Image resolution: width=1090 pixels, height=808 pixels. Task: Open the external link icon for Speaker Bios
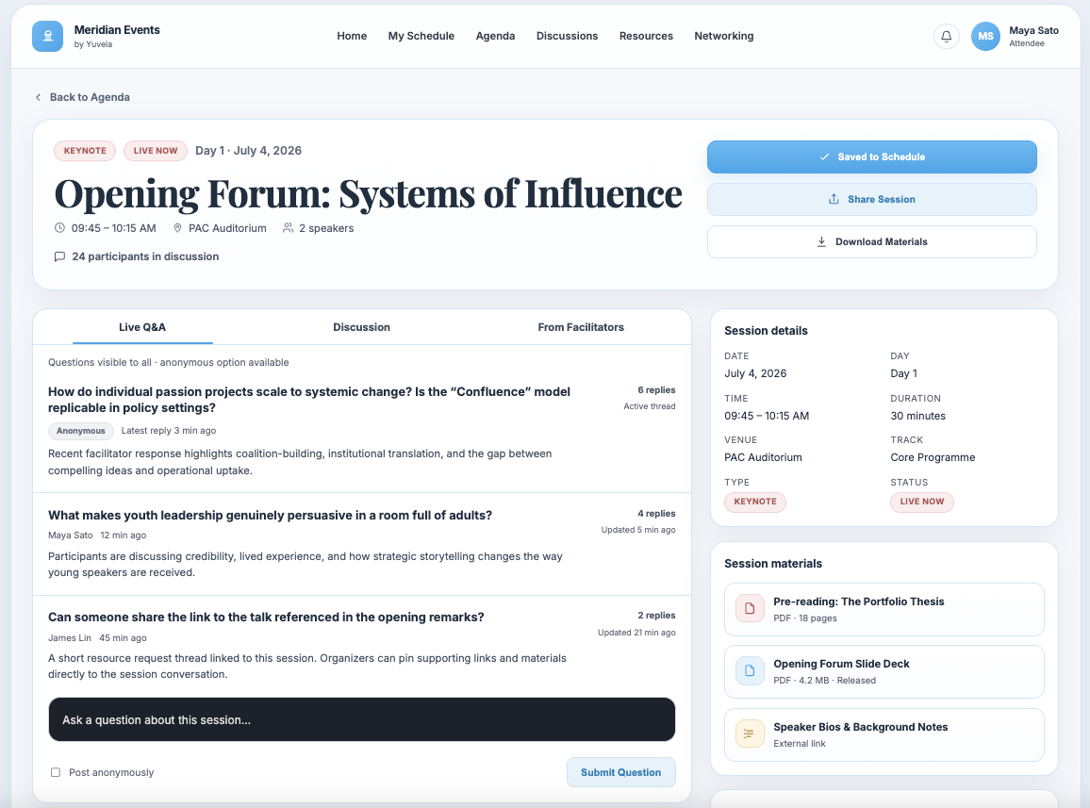click(749, 733)
